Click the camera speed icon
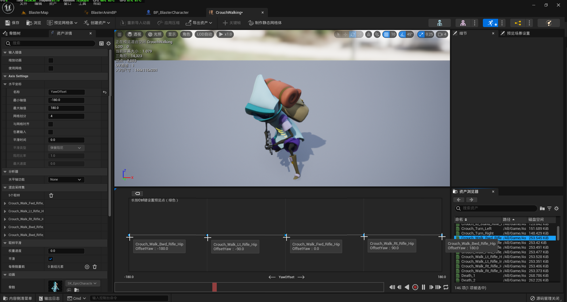Image resolution: width=567 pixels, height=302 pixels. 442,34
